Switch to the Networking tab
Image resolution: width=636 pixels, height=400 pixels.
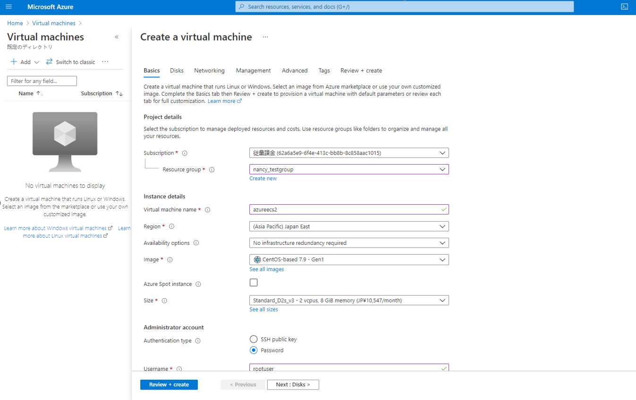click(209, 71)
